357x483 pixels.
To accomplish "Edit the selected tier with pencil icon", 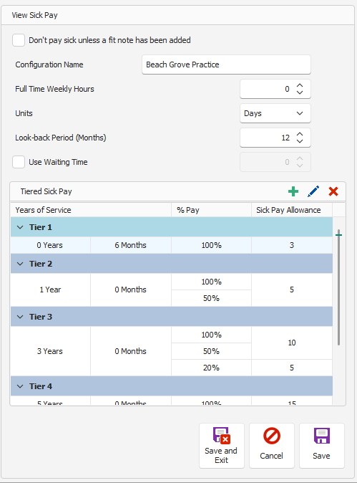I will [x=313, y=191].
